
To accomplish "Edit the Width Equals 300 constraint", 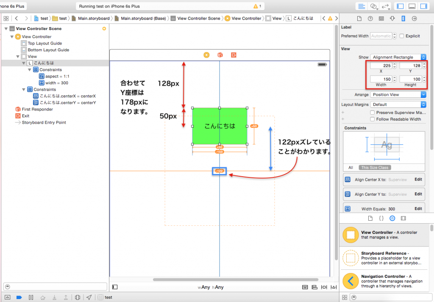I will 418,209.
